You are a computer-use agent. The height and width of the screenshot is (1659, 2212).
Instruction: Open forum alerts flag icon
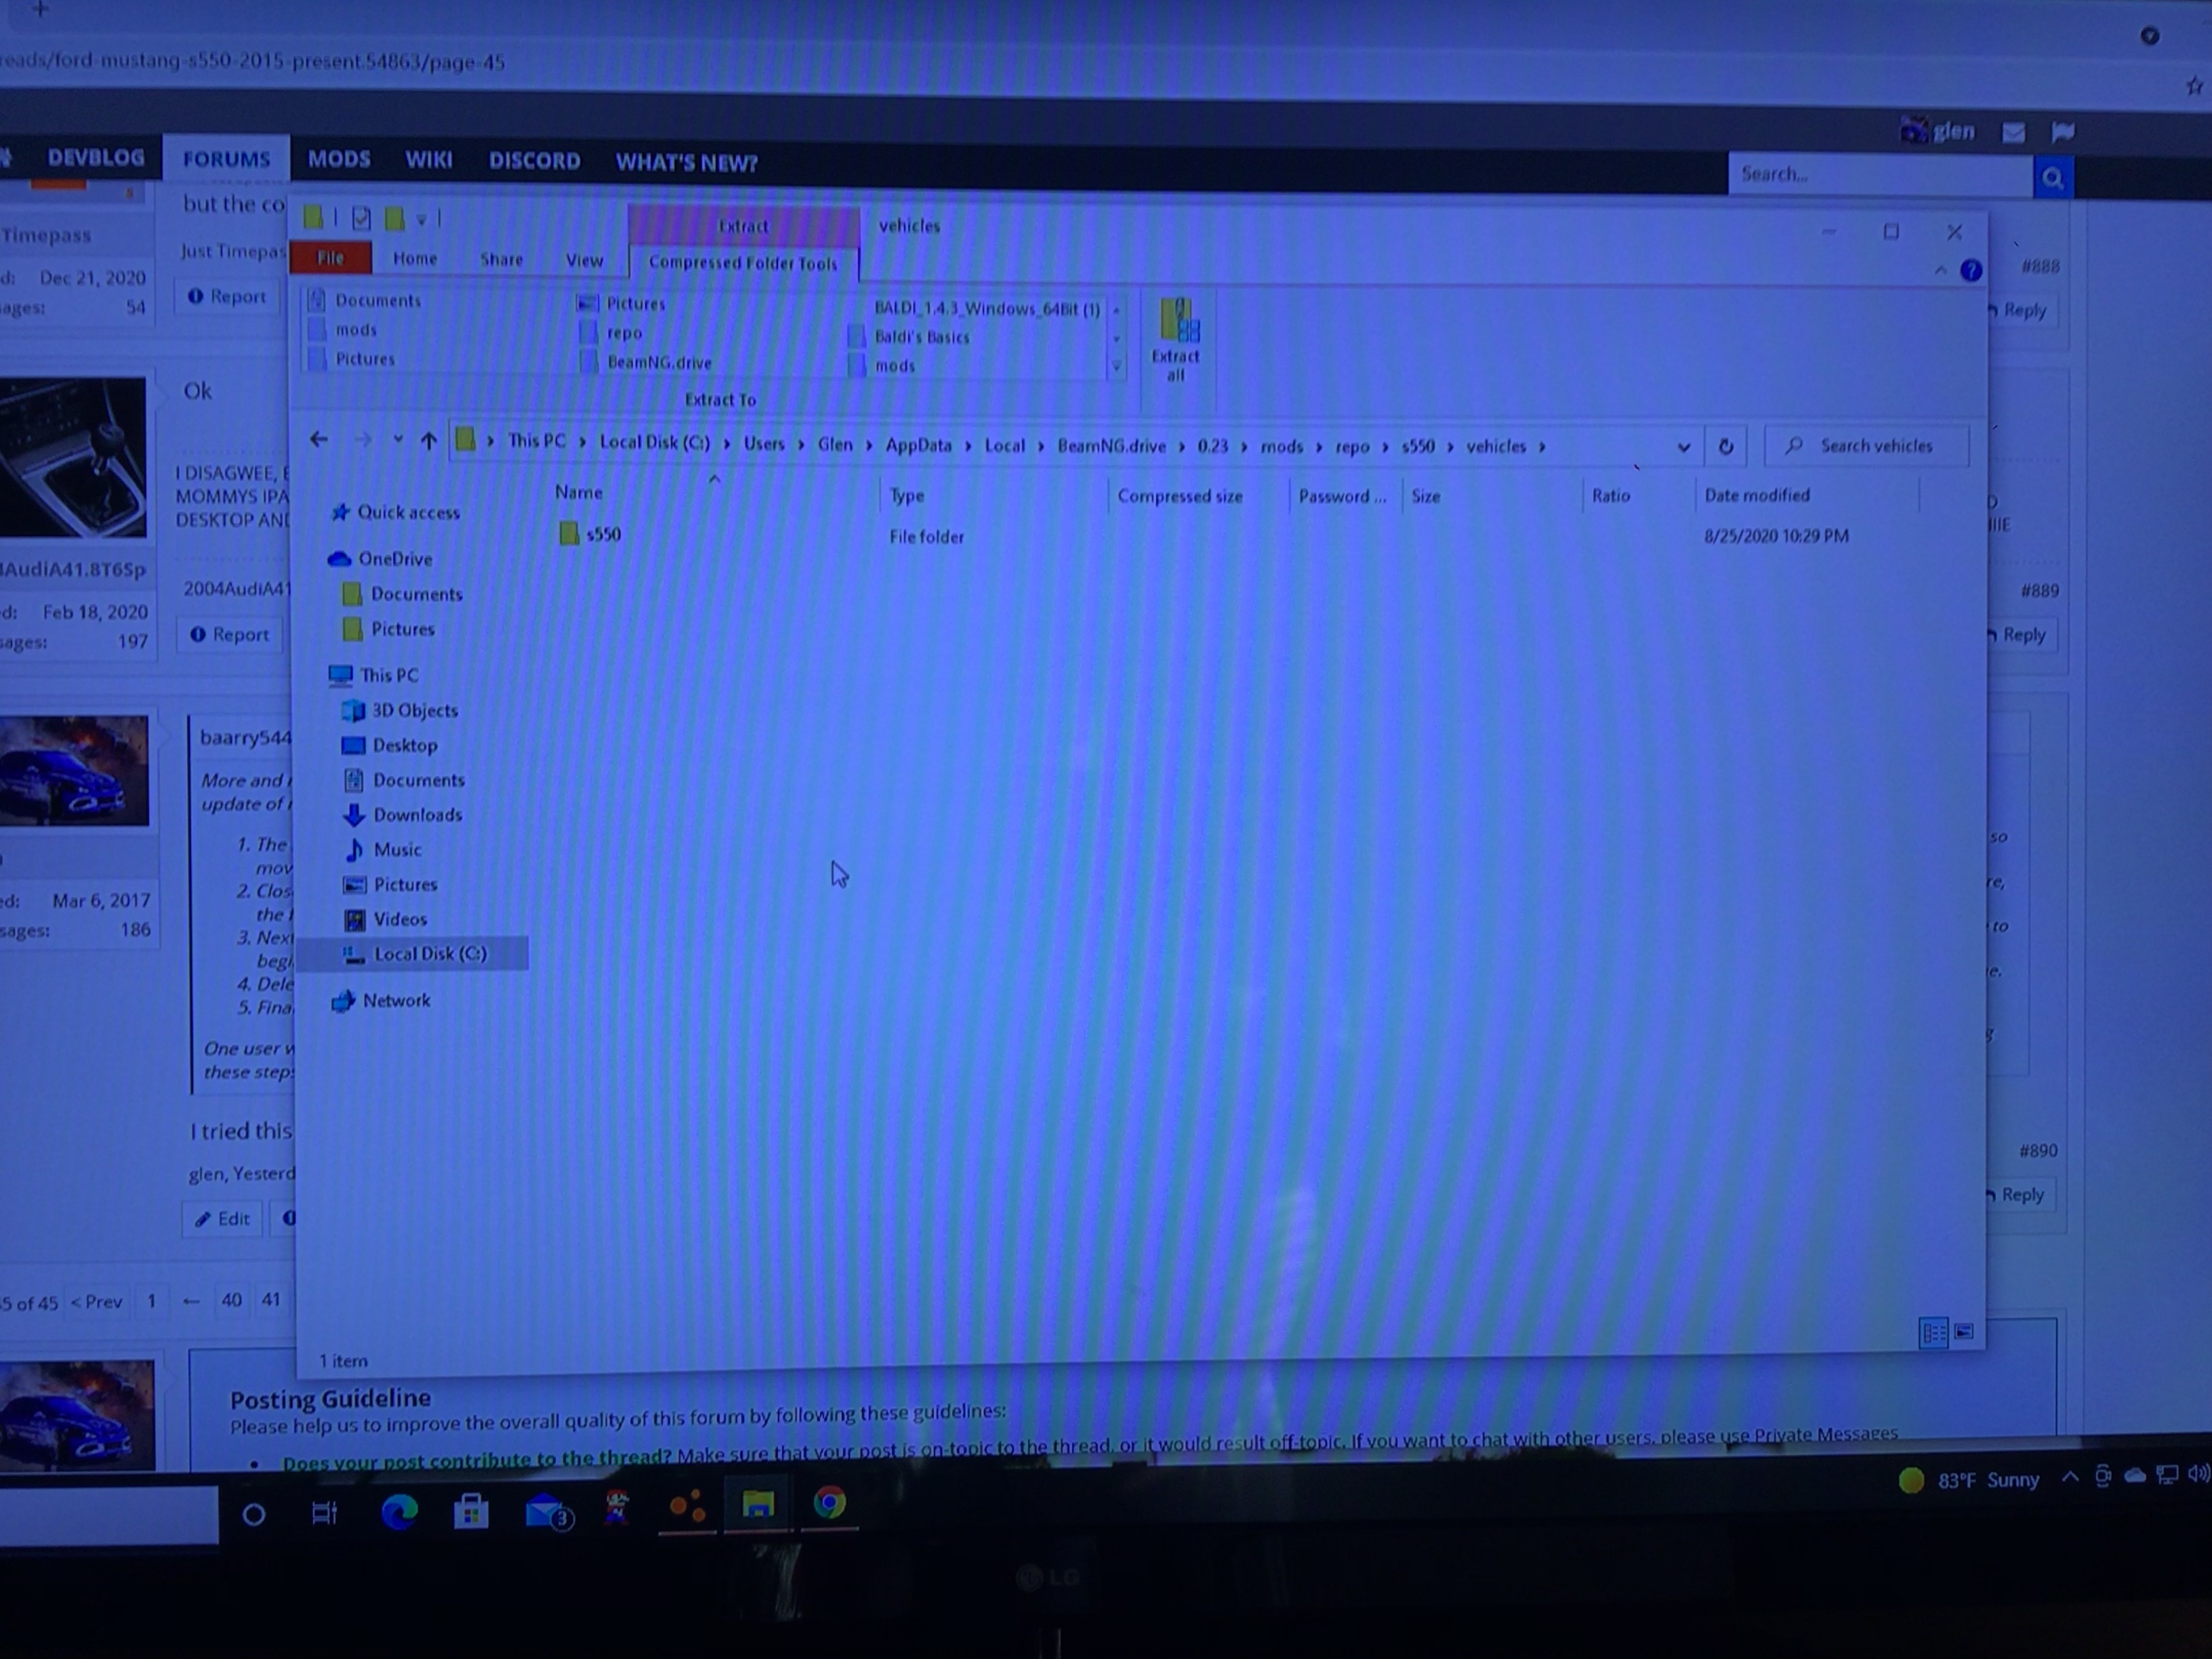tap(2062, 132)
